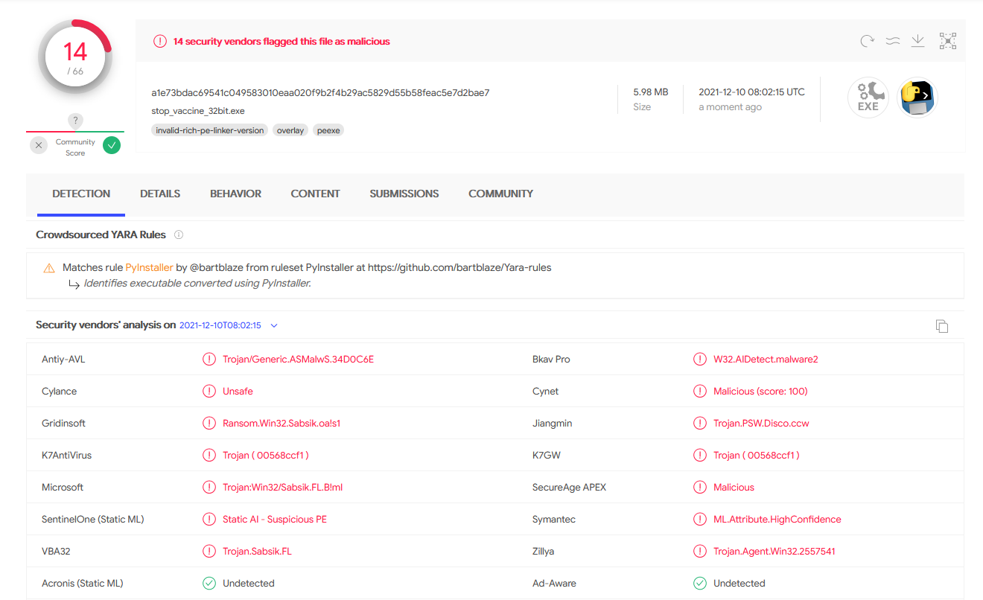
Task: Click the overlay tag
Action: 290,130
